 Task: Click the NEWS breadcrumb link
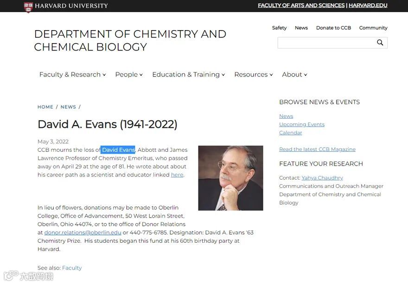[x=68, y=107]
